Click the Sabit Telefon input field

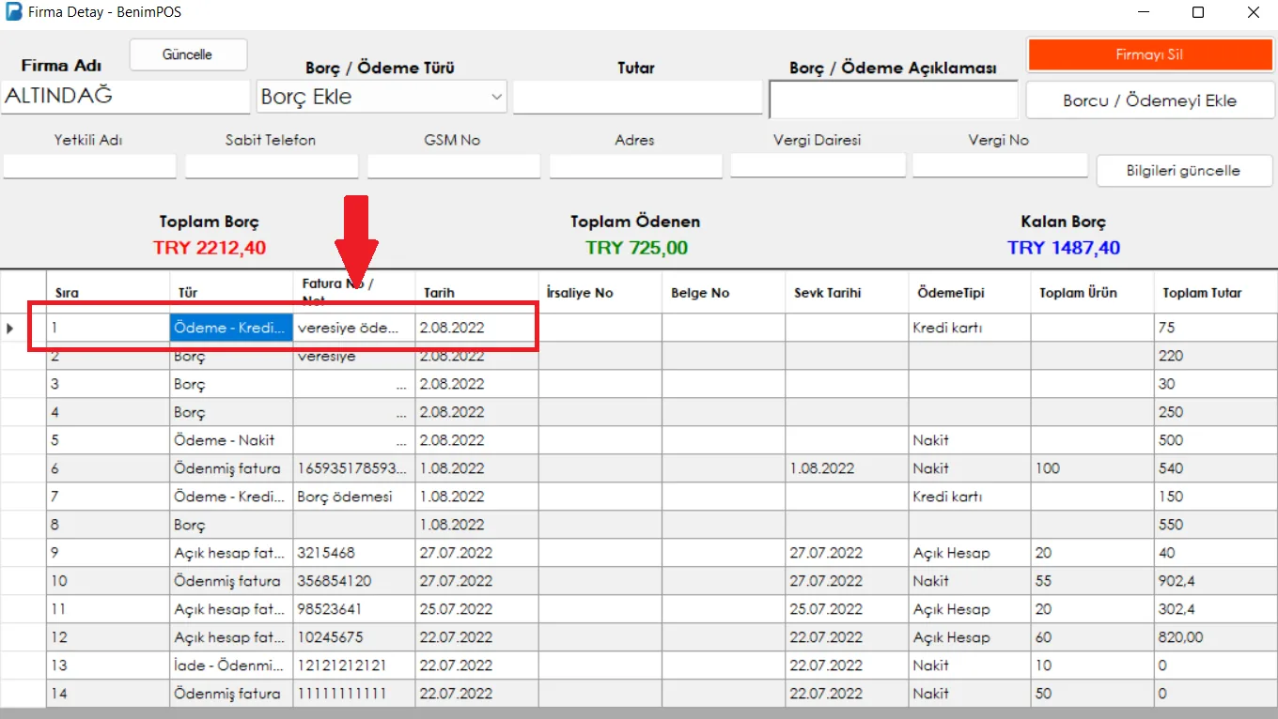(272, 166)
